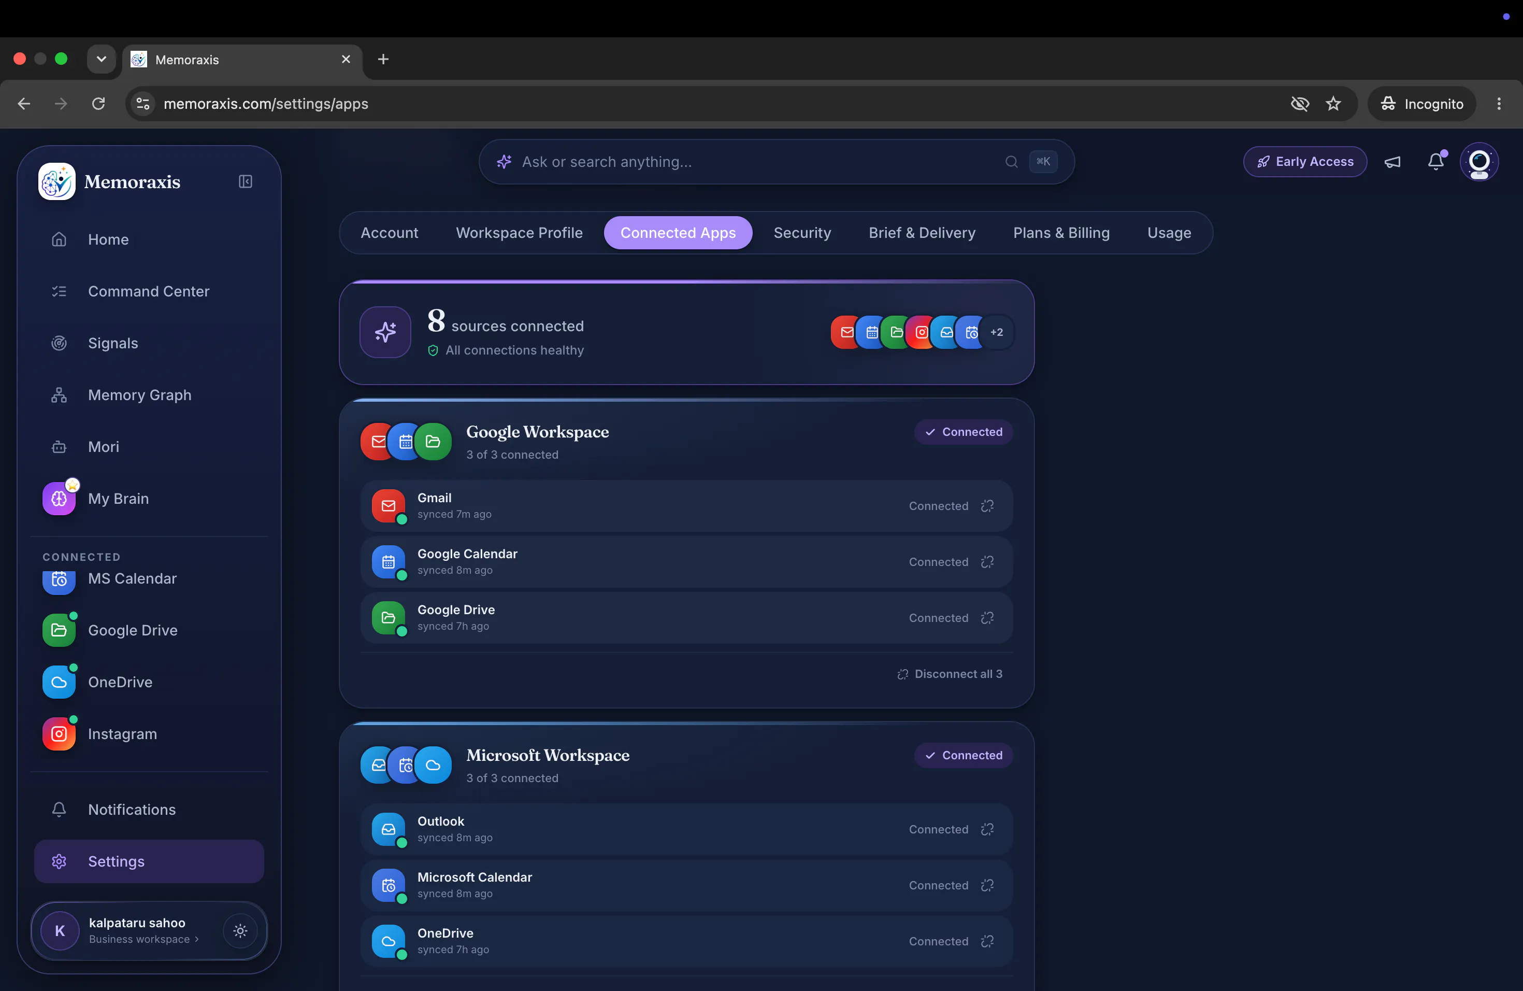Go to Plans & Billing tab
Image resolution: width=1523 pixels, height=991 pixels.
pyautogui.click(x=1061, y=233)
